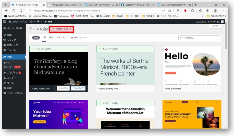The image size is (234, 136).
Task: Open the ブログ関係 bookmarks folder
Action: pos(148,16)
